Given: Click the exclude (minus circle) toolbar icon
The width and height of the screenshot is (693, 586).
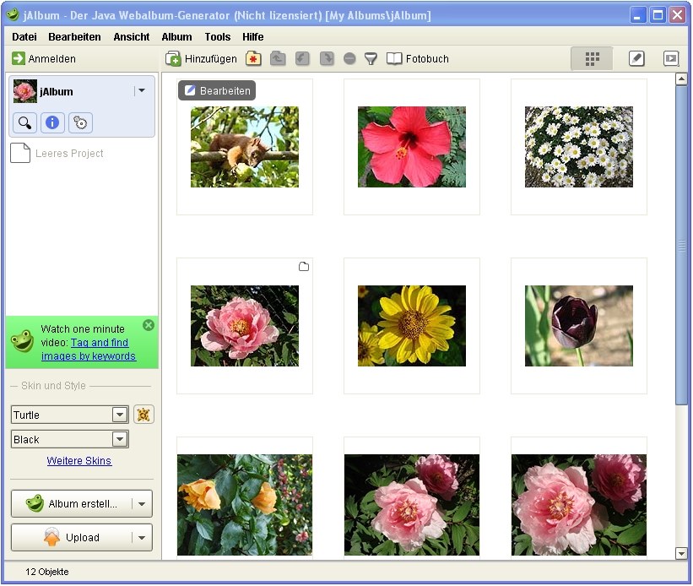Looking at the screenshot, I should tap(349, 58).
